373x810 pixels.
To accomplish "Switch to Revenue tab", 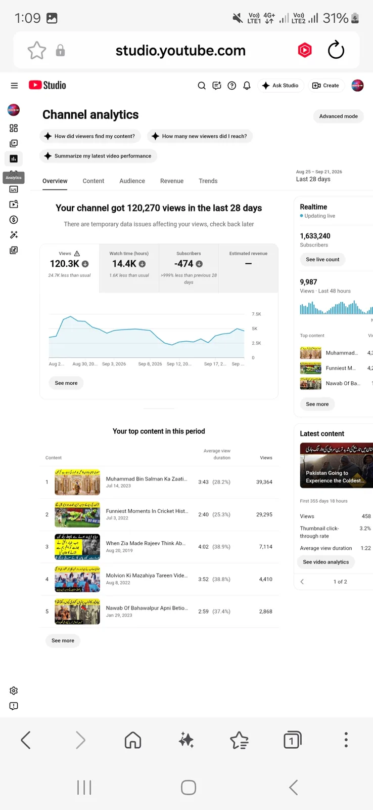I will pyautogui.click(x=172, y=181).
